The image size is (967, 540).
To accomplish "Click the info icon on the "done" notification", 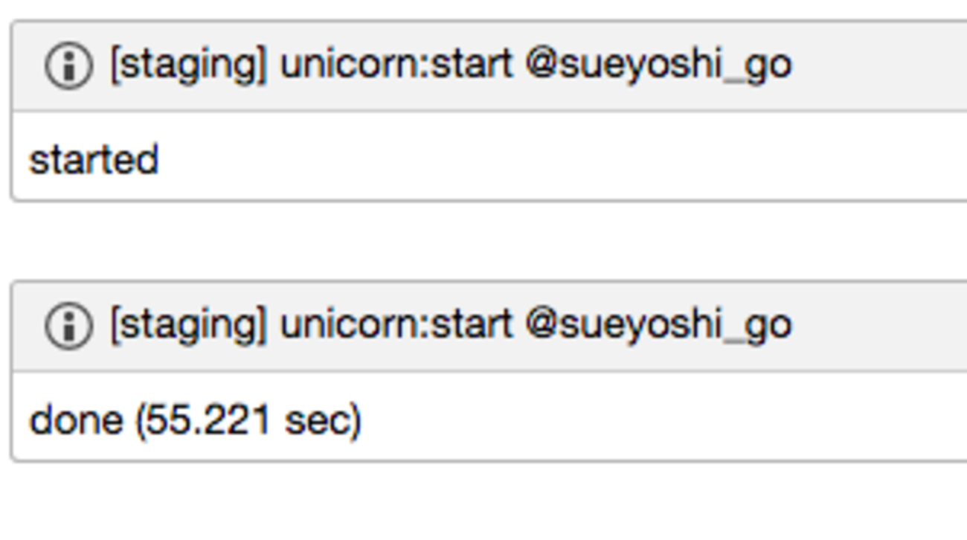I will tap(68, 326).
